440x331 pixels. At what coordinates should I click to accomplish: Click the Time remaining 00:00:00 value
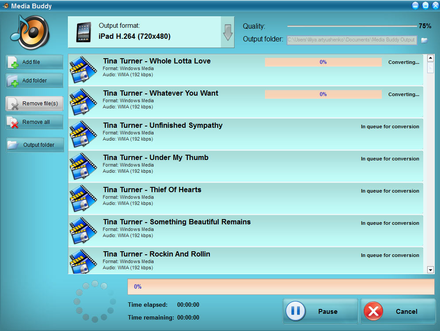(188, 317)
